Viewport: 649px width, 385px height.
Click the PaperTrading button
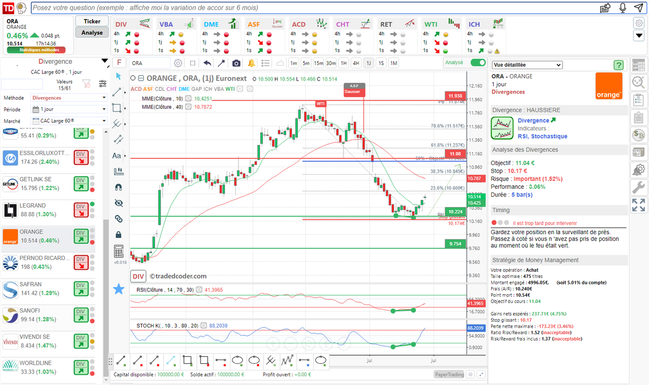[449, 374]
